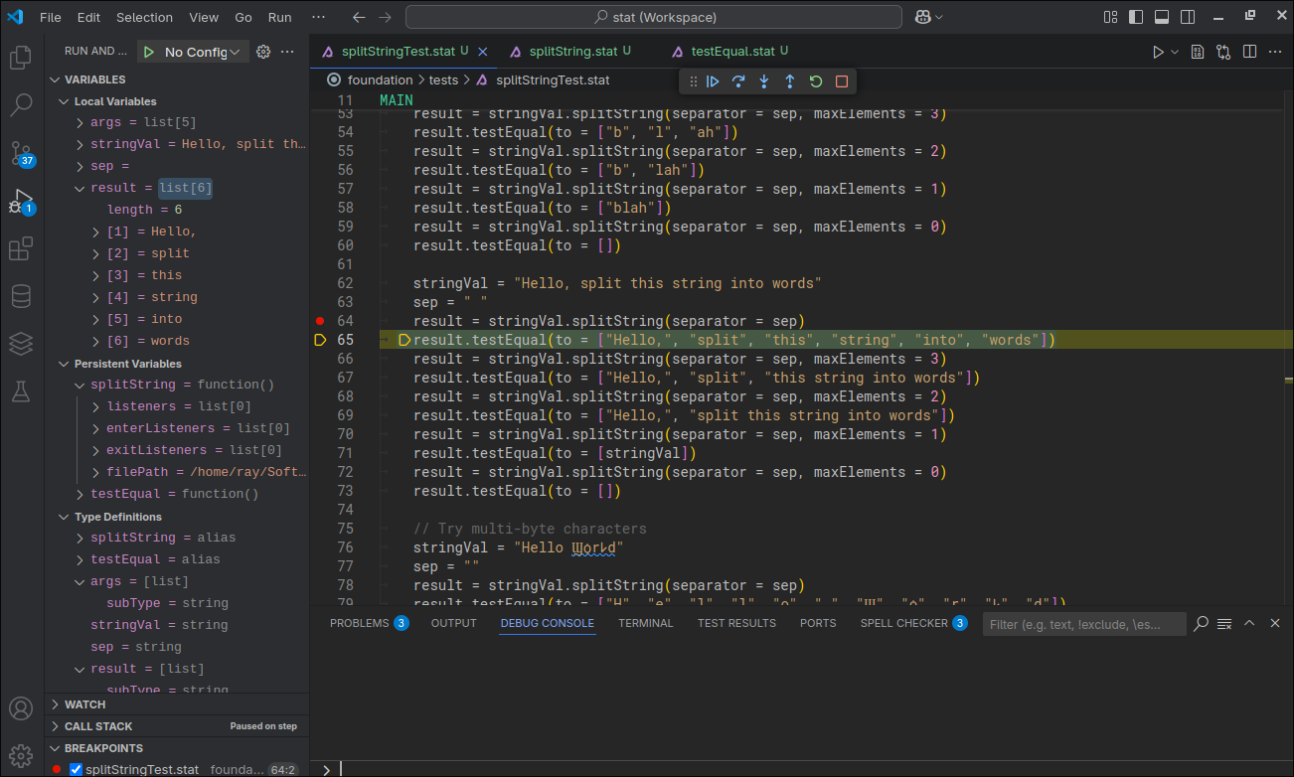This screenshot has width=1294, height=777.
Task: Close the bottom panel
Action: tap(1273, 623)
